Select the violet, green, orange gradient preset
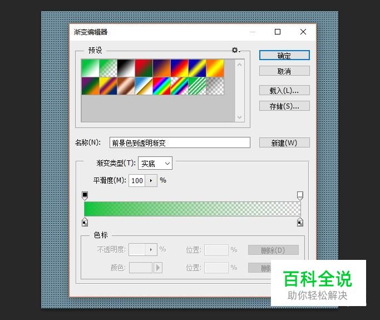Viewport: 380px width, 320px height. click(x=90, y=86)
